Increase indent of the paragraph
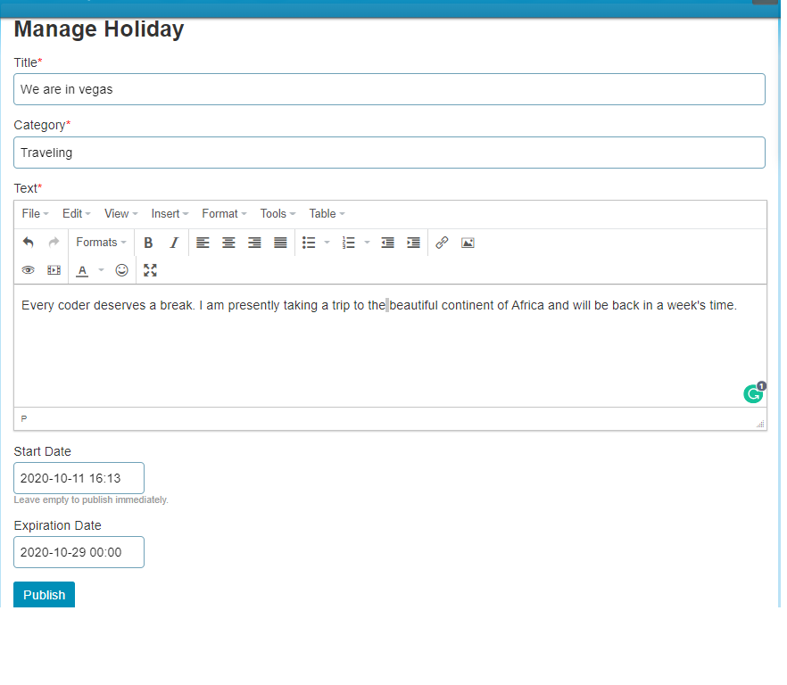This screenshot has width=787, height=685. [x=413, y=243]
